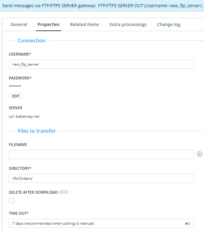The width and height of the screenshot is (204, 231).
Task: Select the Directory field with /IN/Orders/
Action: tap(101, 178)
